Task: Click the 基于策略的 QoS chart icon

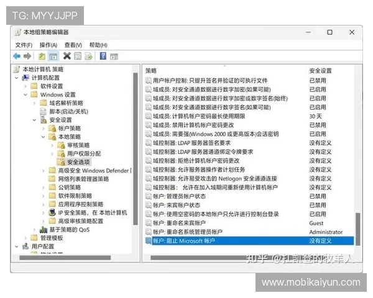Action: (44, 230)
